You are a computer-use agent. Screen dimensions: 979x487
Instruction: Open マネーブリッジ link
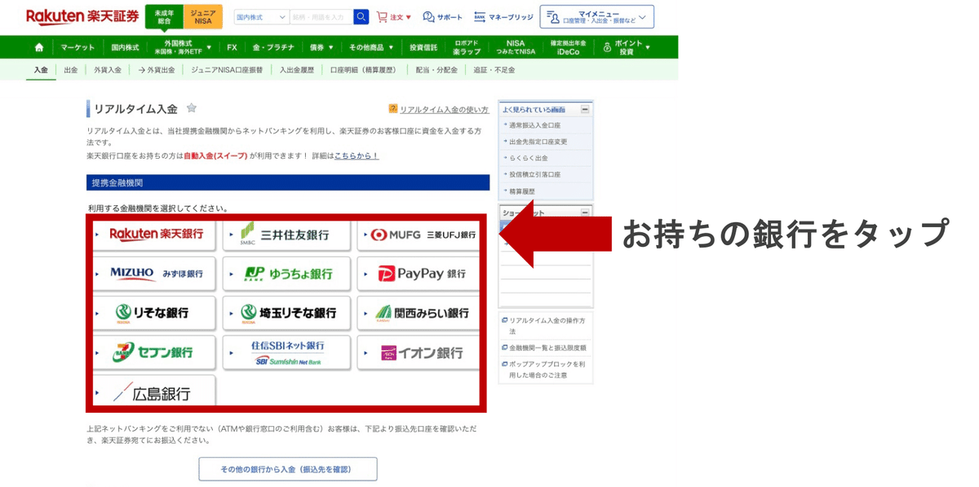503,16
